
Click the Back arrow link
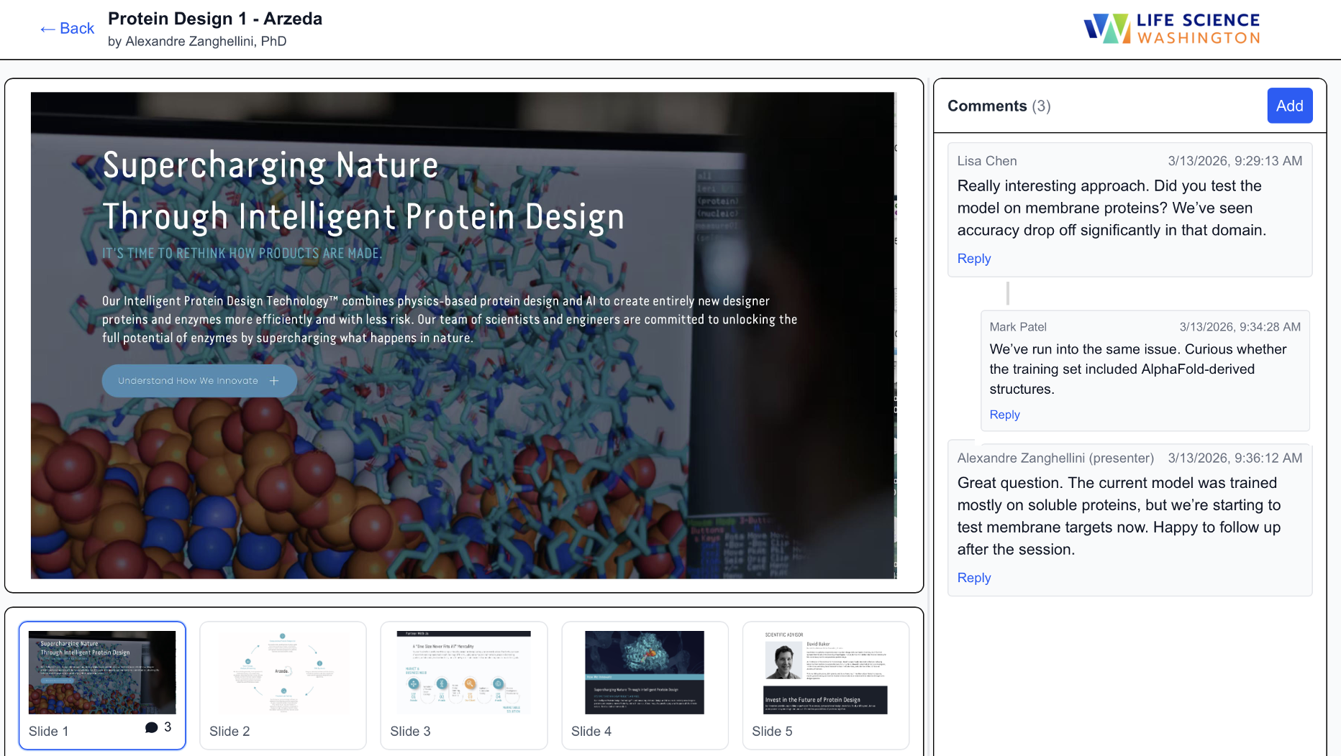point(67,29)
